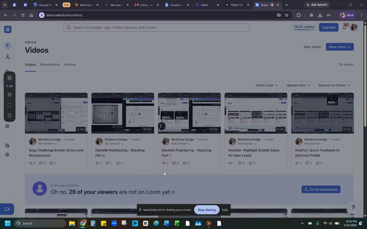
Task: Switch to the SAGA browser tab
Action: 207,5
